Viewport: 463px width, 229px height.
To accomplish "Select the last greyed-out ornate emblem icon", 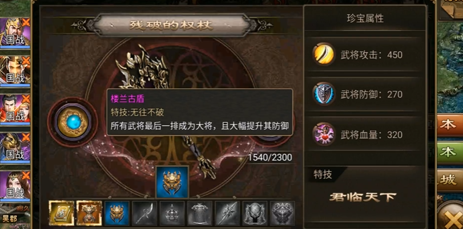I will (282, 213).
